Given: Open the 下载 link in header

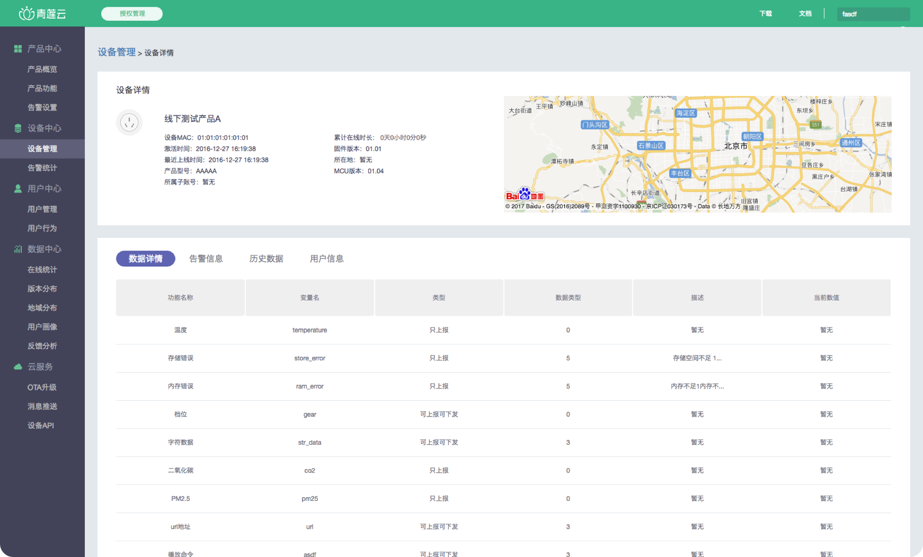Looking at the screenshot, I should tap(766, 14).
